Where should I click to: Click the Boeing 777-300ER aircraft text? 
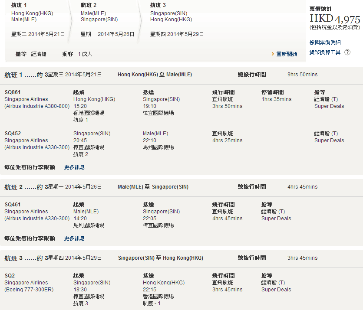29,290
